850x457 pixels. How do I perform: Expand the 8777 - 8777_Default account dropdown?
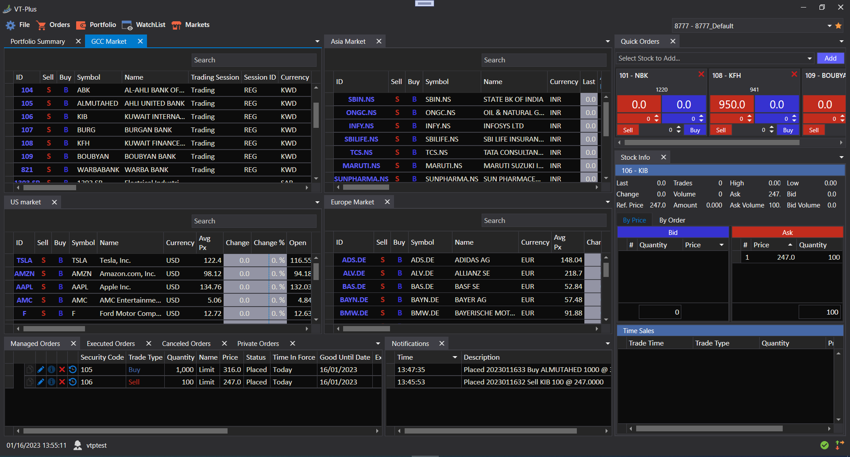(829, 26)
